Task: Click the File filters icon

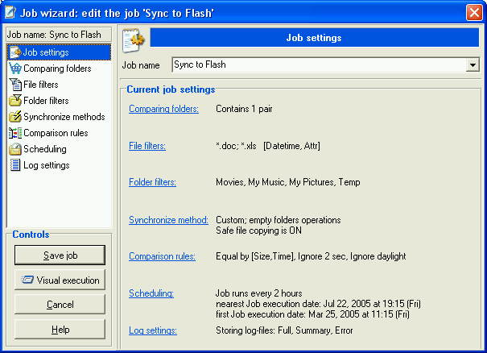Action: [15, 85]
